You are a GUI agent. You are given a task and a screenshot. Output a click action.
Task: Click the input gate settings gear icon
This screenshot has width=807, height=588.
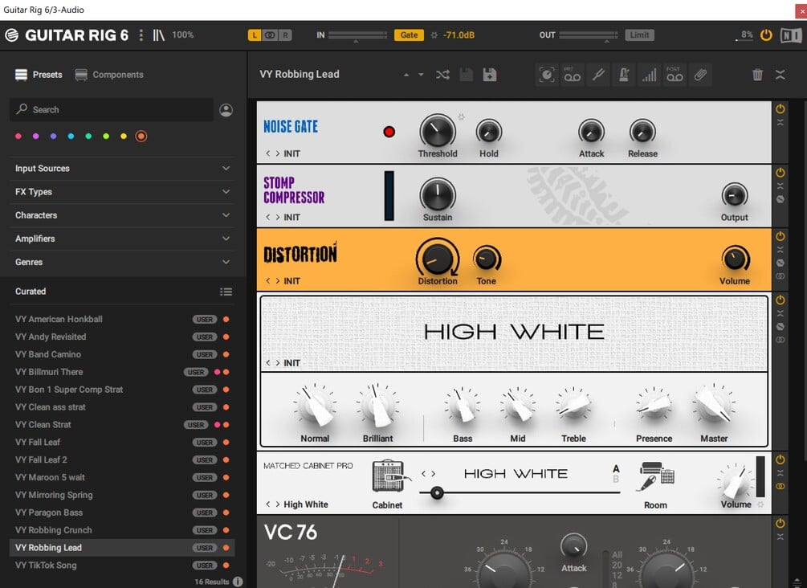(434, 35)
